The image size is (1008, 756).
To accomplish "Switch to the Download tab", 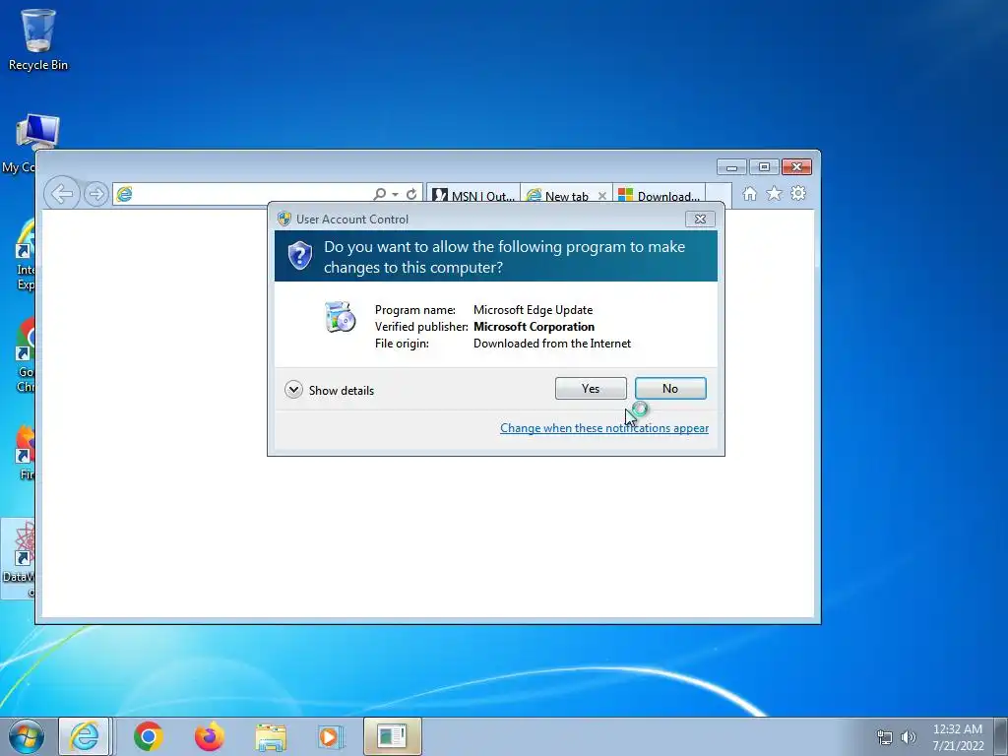I will (659, 196).
